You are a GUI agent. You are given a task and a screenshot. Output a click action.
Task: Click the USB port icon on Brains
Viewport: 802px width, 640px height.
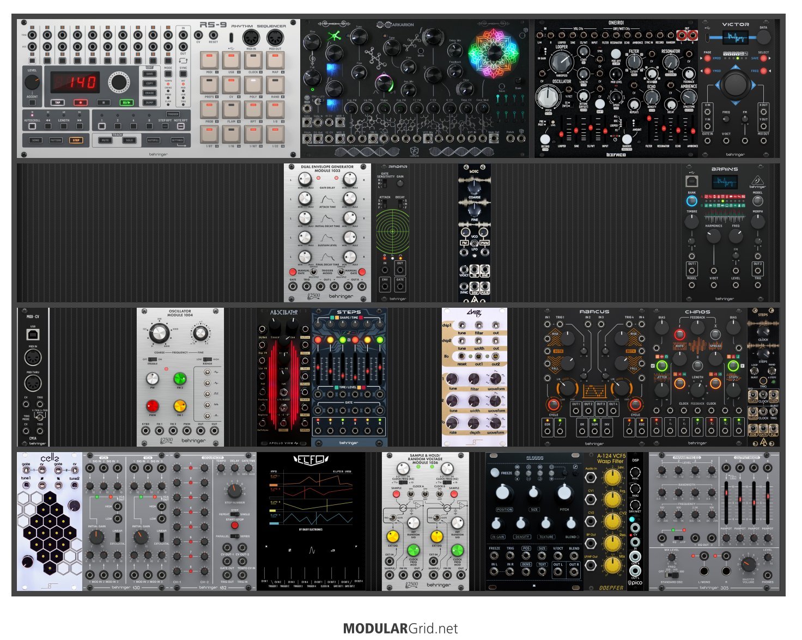(x=692, y=180)
